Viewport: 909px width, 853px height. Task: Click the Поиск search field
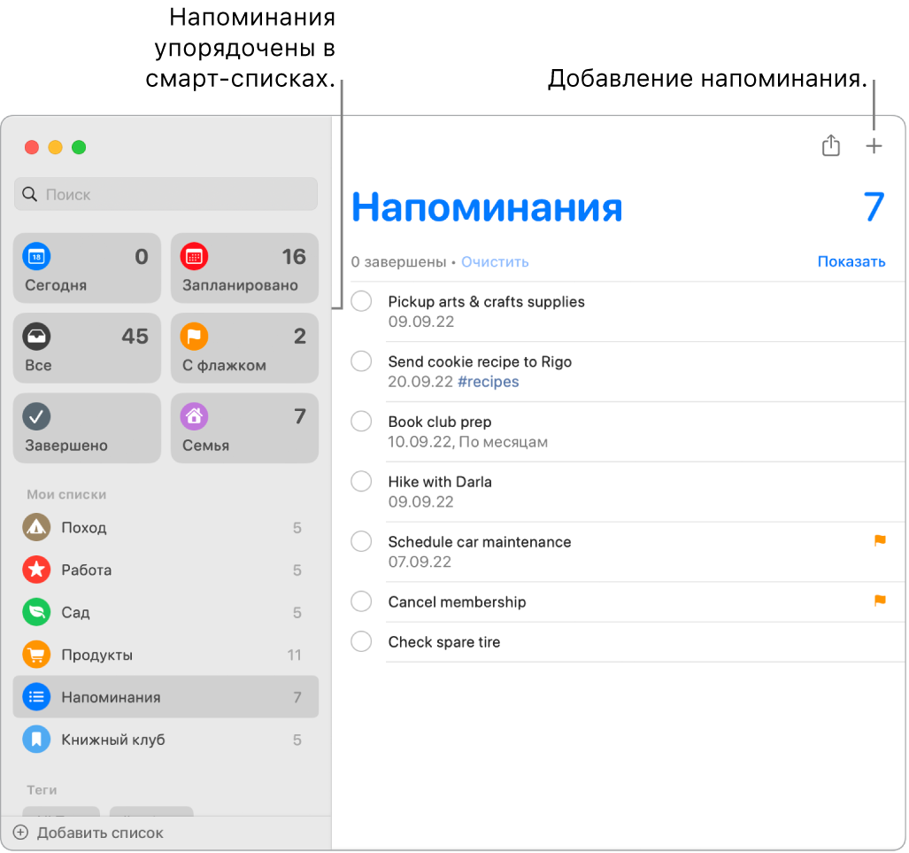click(x=166, y=194)
